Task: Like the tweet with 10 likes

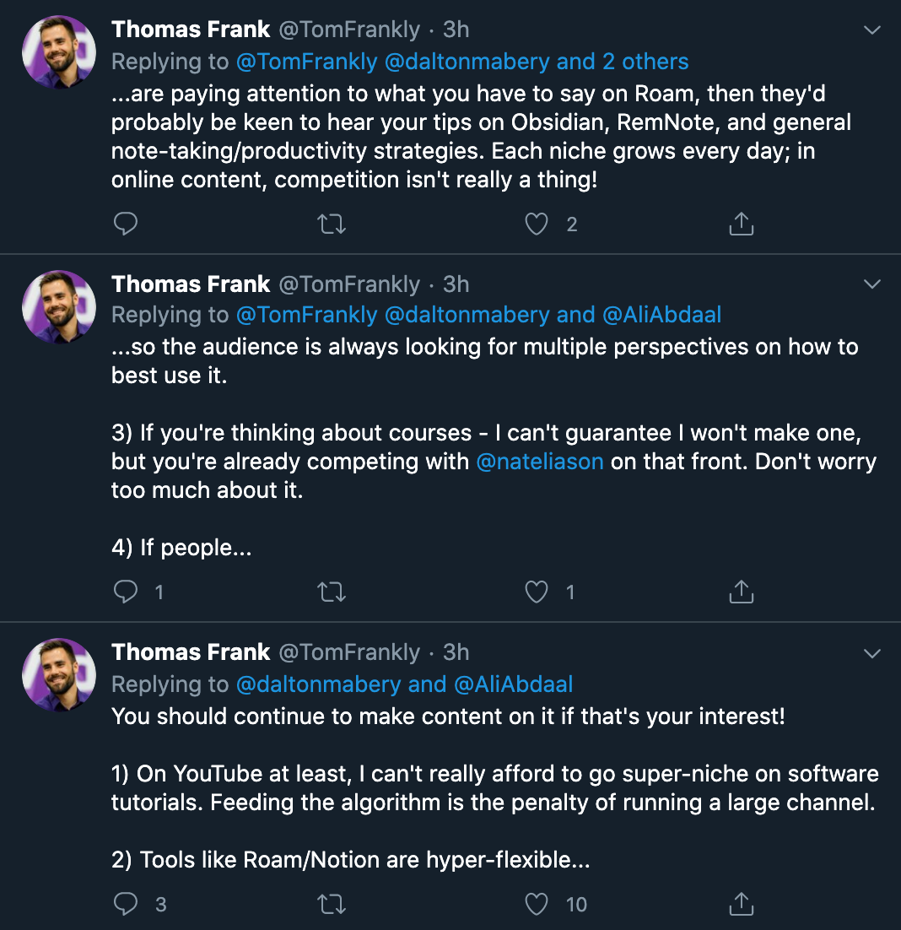Action: [x=537, y=904]
